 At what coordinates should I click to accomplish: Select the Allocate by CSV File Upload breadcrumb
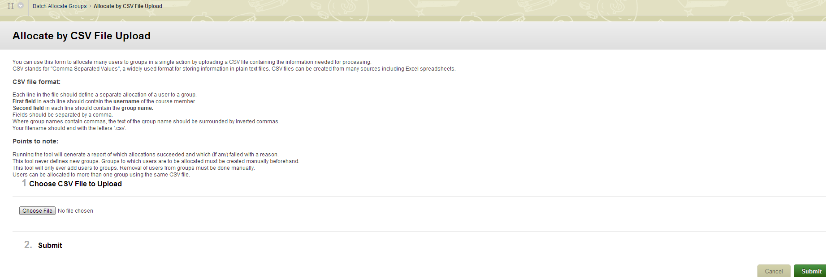[128, 6]
